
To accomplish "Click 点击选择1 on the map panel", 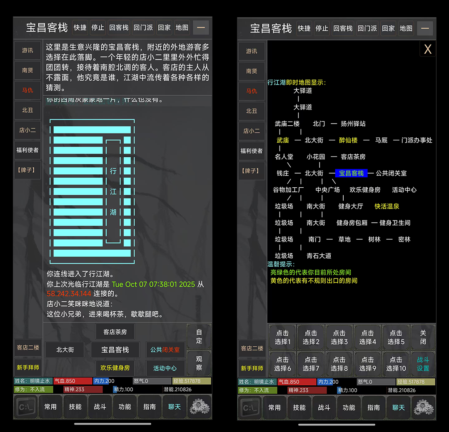I will (x=282, y=337).
